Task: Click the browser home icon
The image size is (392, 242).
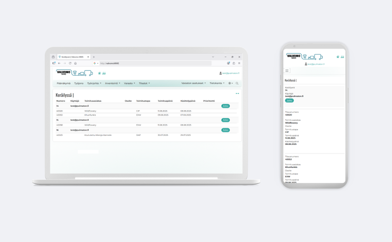Action: tap(76, 63)
